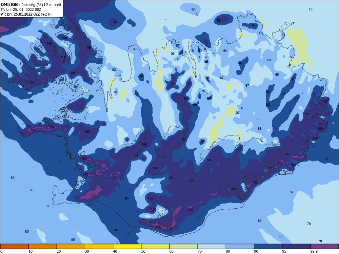This screenshot has height=254, width=339.
Task: Click the legend scale label 30
Action: click(87, 251)
